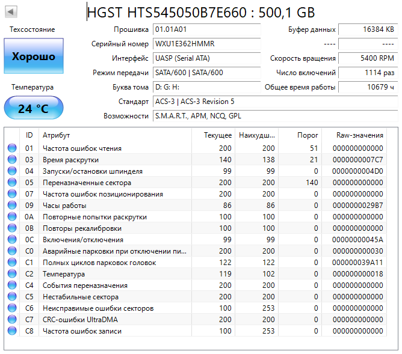
Task: Click the Стандарт field ACS-3 Revision 5
Action: [x=276, y=102]
